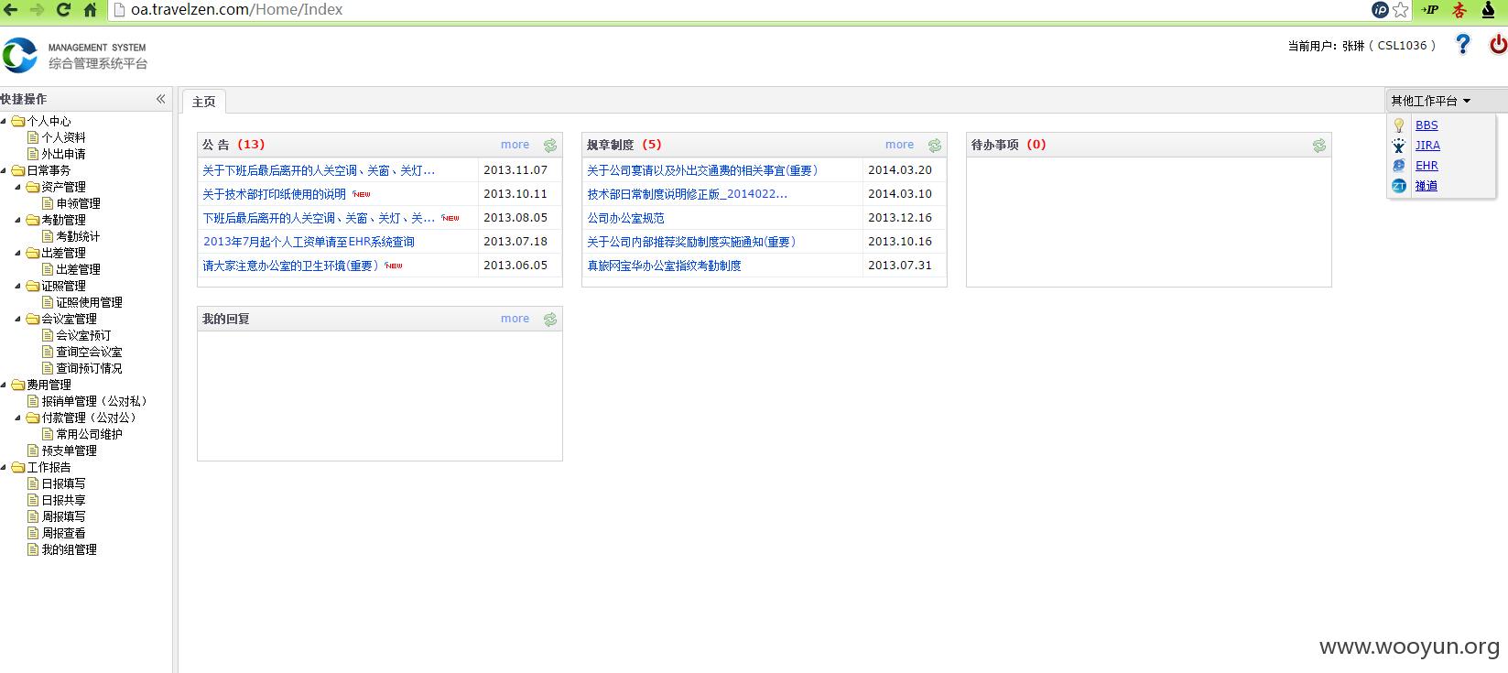Click the browser forward arrow
Image resolution: width=1508 pixels, height=673 pixels.
click(x=37, y=10)
